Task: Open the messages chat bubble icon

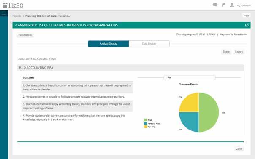Action: pyautogui.click(x=215, y=5)
